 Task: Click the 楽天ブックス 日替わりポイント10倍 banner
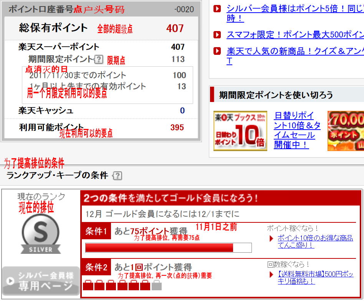click(x=240, y=131)
